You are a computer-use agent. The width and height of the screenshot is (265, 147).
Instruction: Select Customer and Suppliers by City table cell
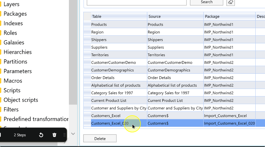[x=119, y=108]
